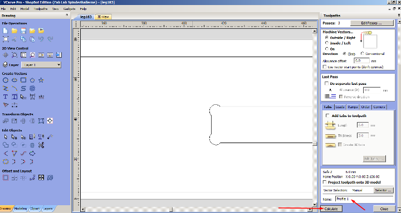
Task: Open an existing file icon
Action: [x=14, y=31]
